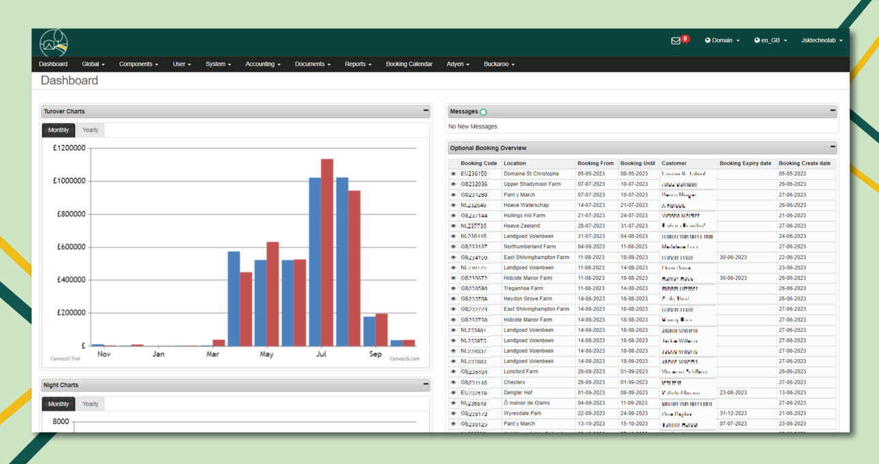Minimize the Messages panel
Image resolution: width=879 pixels, height=464 pixels.
tap(833, 110)
